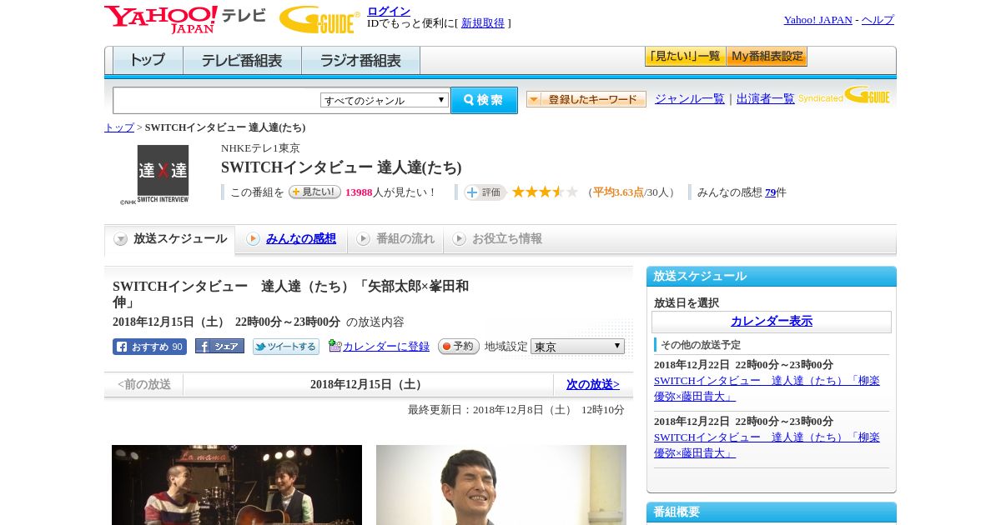Click the star rating display
The height and width of the screenshot is (525, 1001).
[x=545, y=192]
